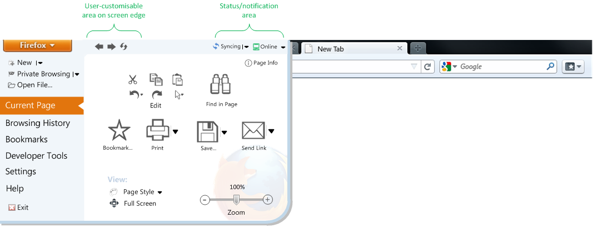Open the bookmarks toolbar menu button
593x228 pixels.
pyautogui.click(x=574, y=67)
